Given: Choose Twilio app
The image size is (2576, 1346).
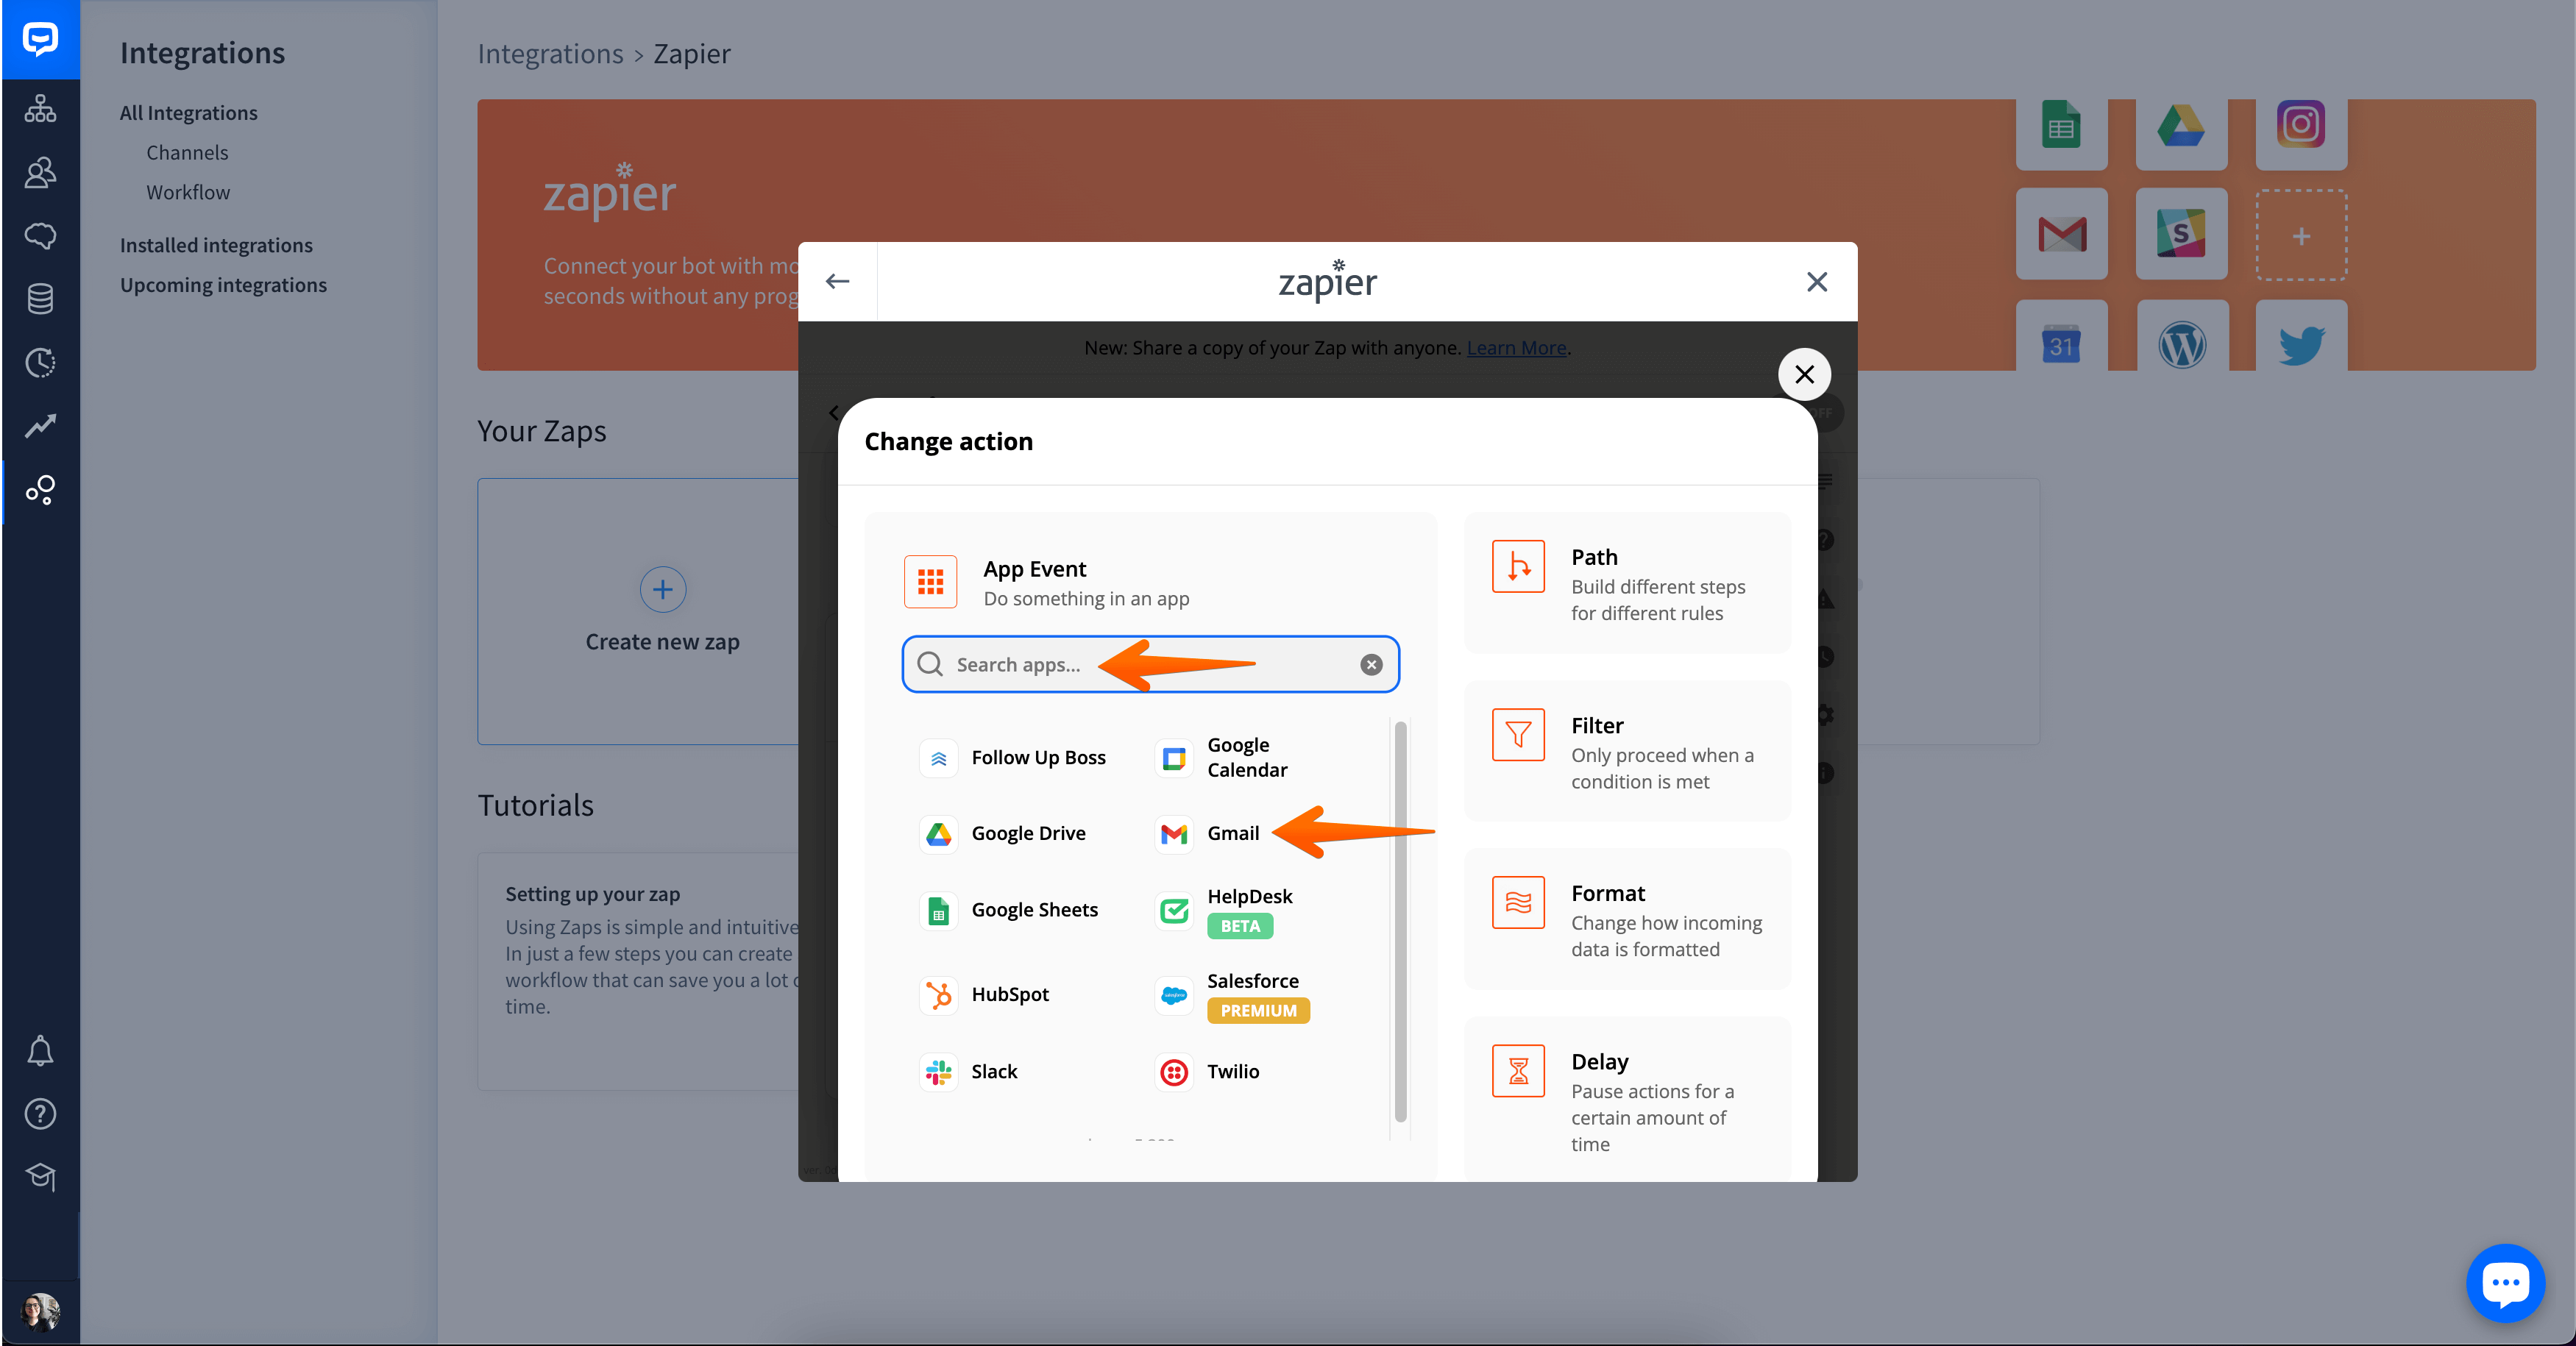Looking at the screenshot, I should click(1207, 1072).
